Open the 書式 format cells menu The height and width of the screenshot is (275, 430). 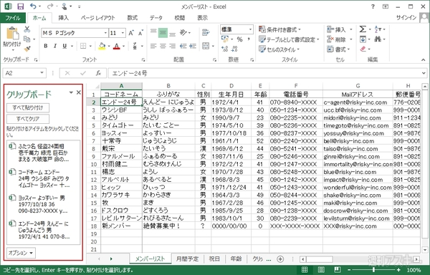pyautogui.click(x=339, y=49)
